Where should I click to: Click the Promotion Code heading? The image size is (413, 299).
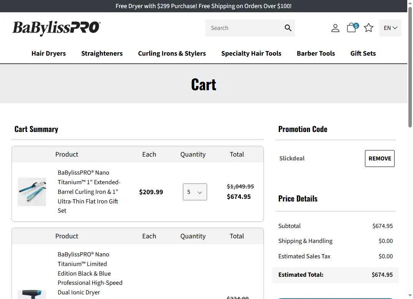(303, 129)
